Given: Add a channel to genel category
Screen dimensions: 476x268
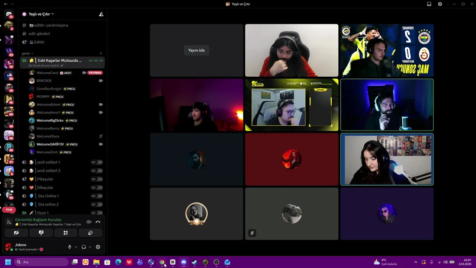Looking at the screenshot, I should [101, 54].
